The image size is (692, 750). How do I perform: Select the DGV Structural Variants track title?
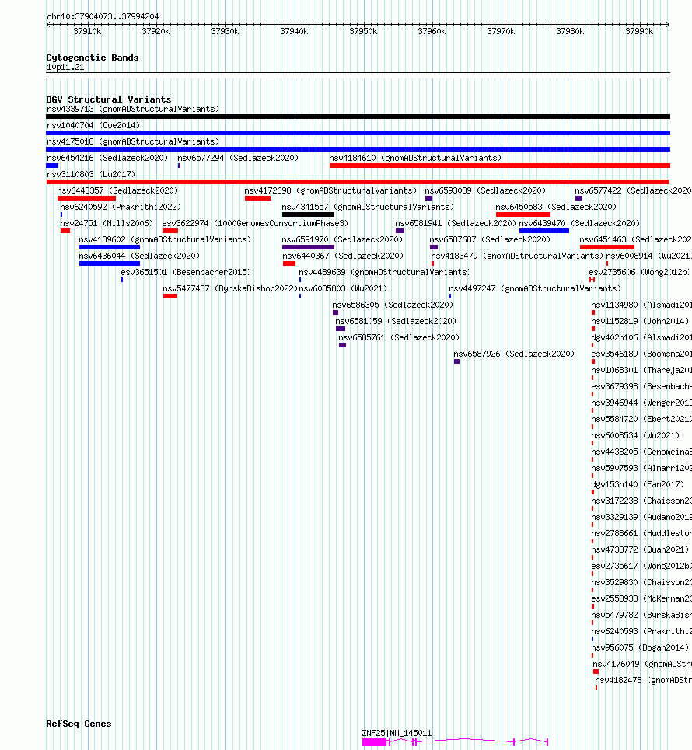109,99
